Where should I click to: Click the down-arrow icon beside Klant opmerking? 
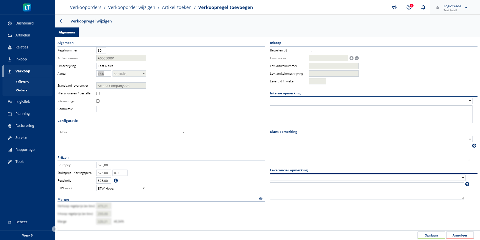click(474, 146)
